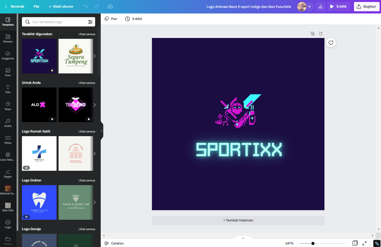Open the Audio panel
Viewport: 381px width, 247px height.
(x=8, y=123)
